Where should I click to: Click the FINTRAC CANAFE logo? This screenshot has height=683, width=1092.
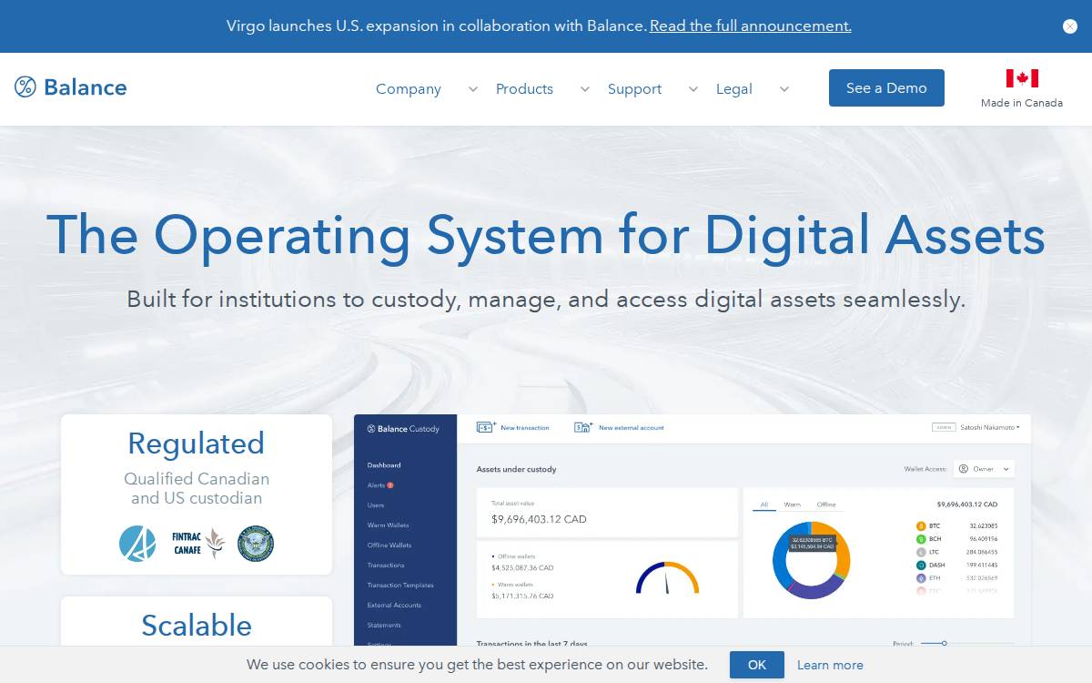pos(198,544)
